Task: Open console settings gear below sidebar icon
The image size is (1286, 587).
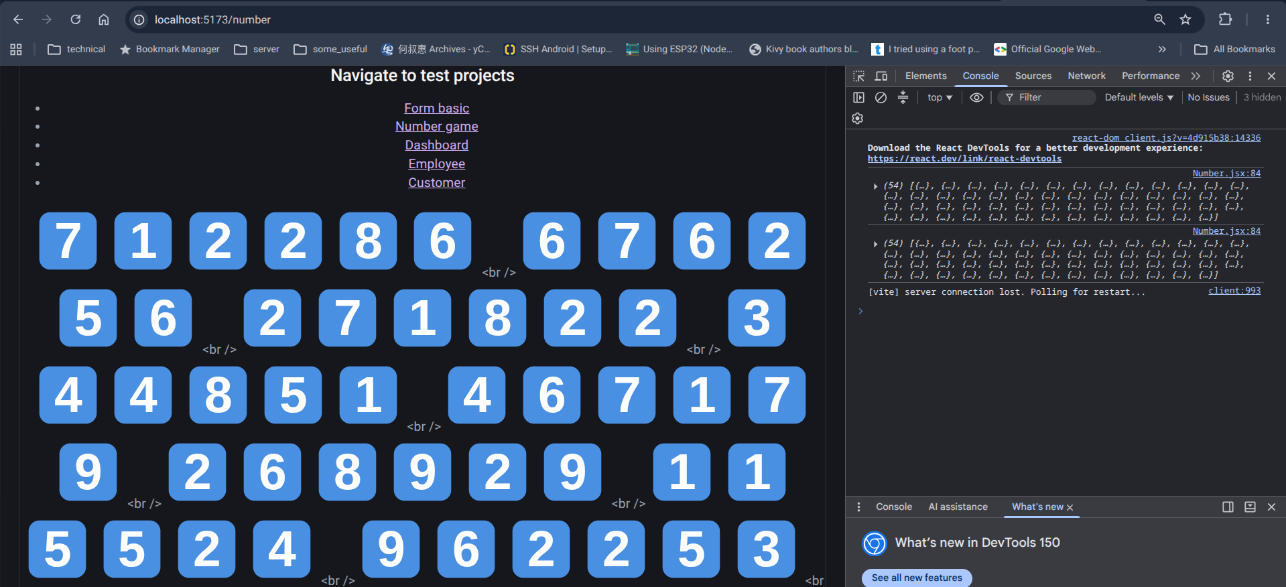Action: 858,118
